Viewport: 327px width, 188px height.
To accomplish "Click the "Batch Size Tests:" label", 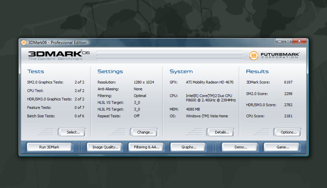I will [41, 116].
